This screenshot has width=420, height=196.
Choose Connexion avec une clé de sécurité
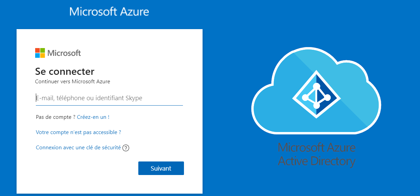pyautogui.click(x=78, y=148)
